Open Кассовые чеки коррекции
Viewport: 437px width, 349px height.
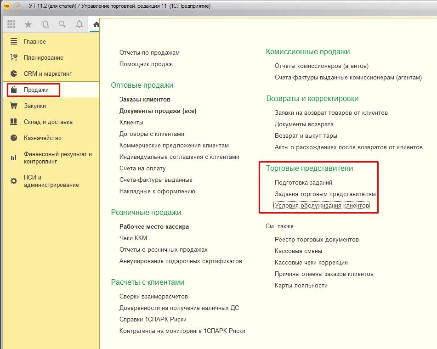(311, 262)
